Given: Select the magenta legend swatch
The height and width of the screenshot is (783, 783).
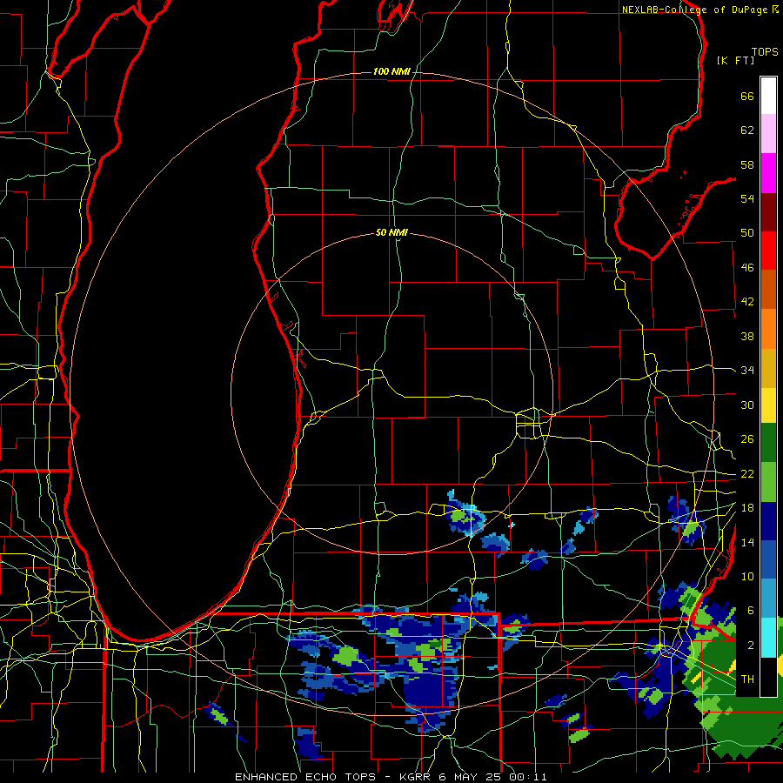Looking at the screenshot, I should pos(768,173).
